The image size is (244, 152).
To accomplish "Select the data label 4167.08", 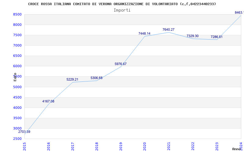I will (48, 102).
